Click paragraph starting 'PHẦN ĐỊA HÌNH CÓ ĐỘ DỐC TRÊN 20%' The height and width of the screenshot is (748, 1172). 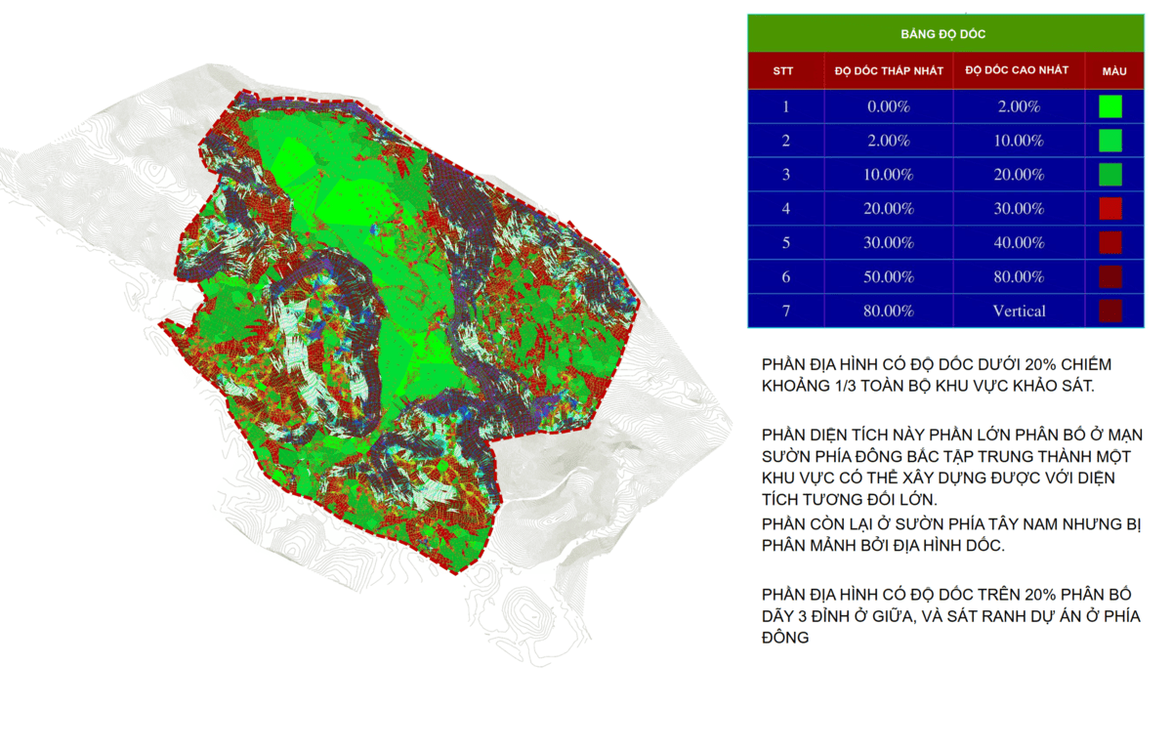[950, 615]
